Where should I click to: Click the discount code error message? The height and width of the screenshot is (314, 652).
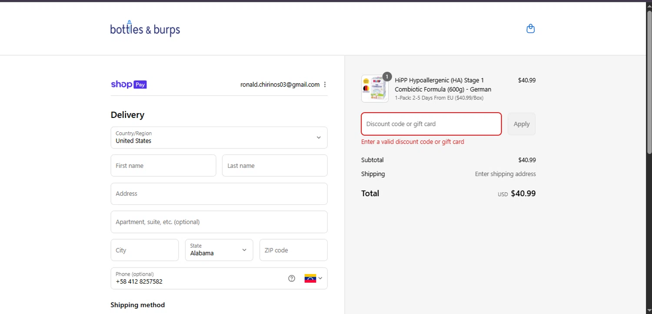tap(412, 142)
